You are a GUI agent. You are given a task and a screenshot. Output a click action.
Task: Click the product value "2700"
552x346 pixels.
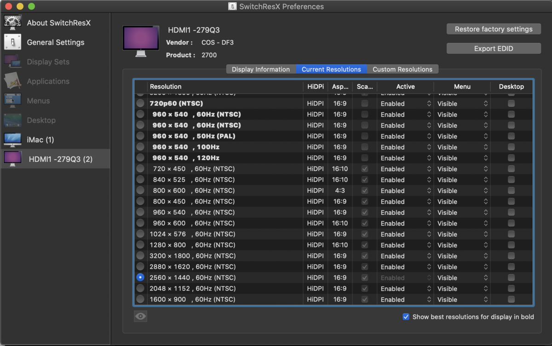tap(209, 55)
